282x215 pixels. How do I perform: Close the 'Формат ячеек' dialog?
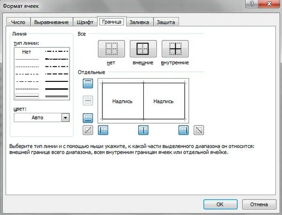(x=269, y=3)
